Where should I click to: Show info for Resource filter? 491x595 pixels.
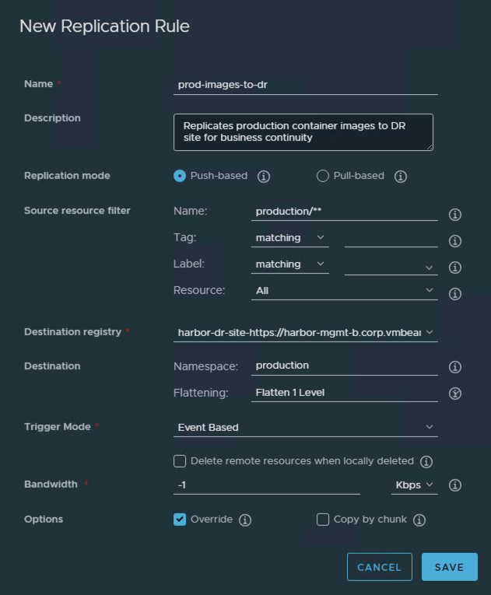[456, 294]
